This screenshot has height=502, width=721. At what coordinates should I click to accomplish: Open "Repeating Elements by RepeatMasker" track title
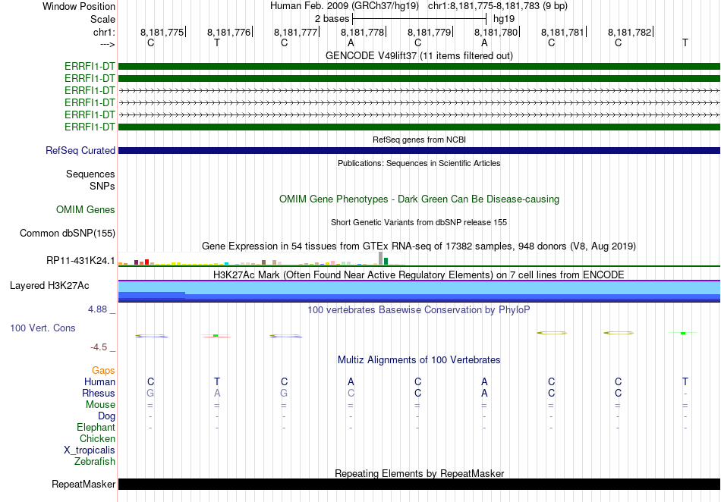419,473
